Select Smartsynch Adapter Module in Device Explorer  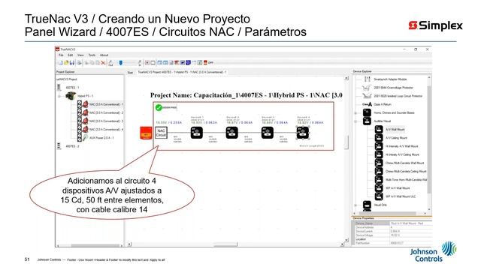click(x=390, y=79)
